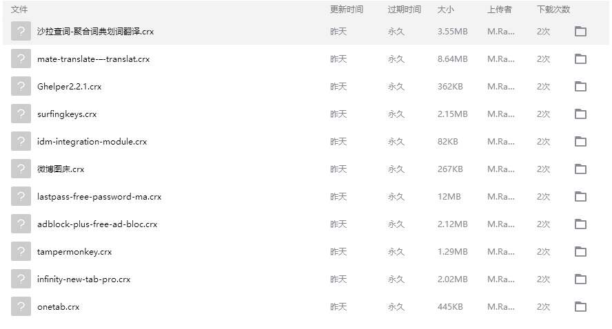Open the tampermonkey.crx file link
Image resolution: width=612 pixels, height=329 pixels.
coord(74,252)
